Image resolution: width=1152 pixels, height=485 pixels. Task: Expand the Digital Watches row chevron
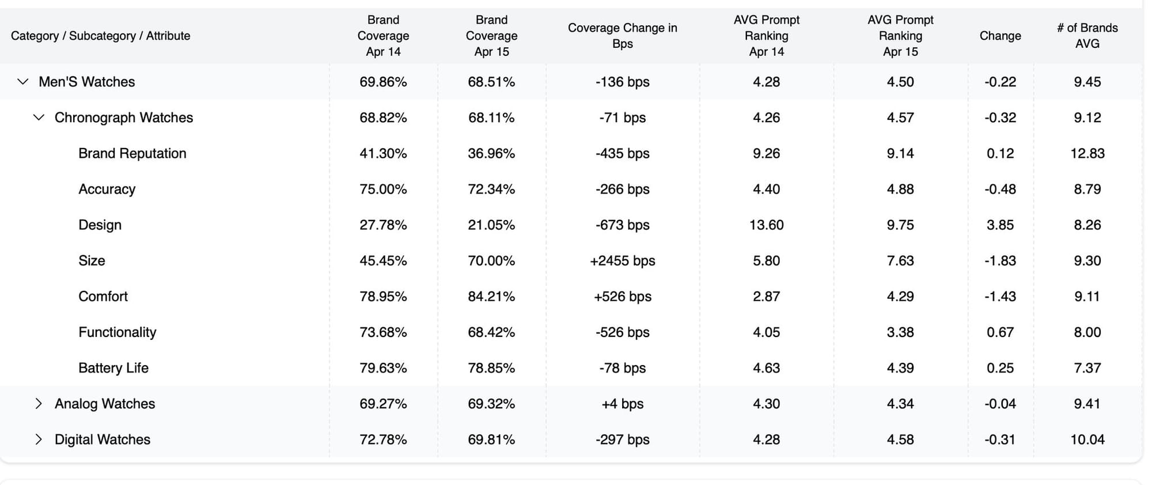click(39, 439)
